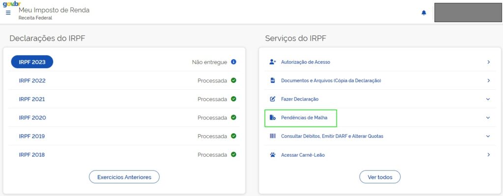This screenshot has width=503, height=196.
Task: Click the Declarações do IRPF heading
Action: tap(47, 38)
